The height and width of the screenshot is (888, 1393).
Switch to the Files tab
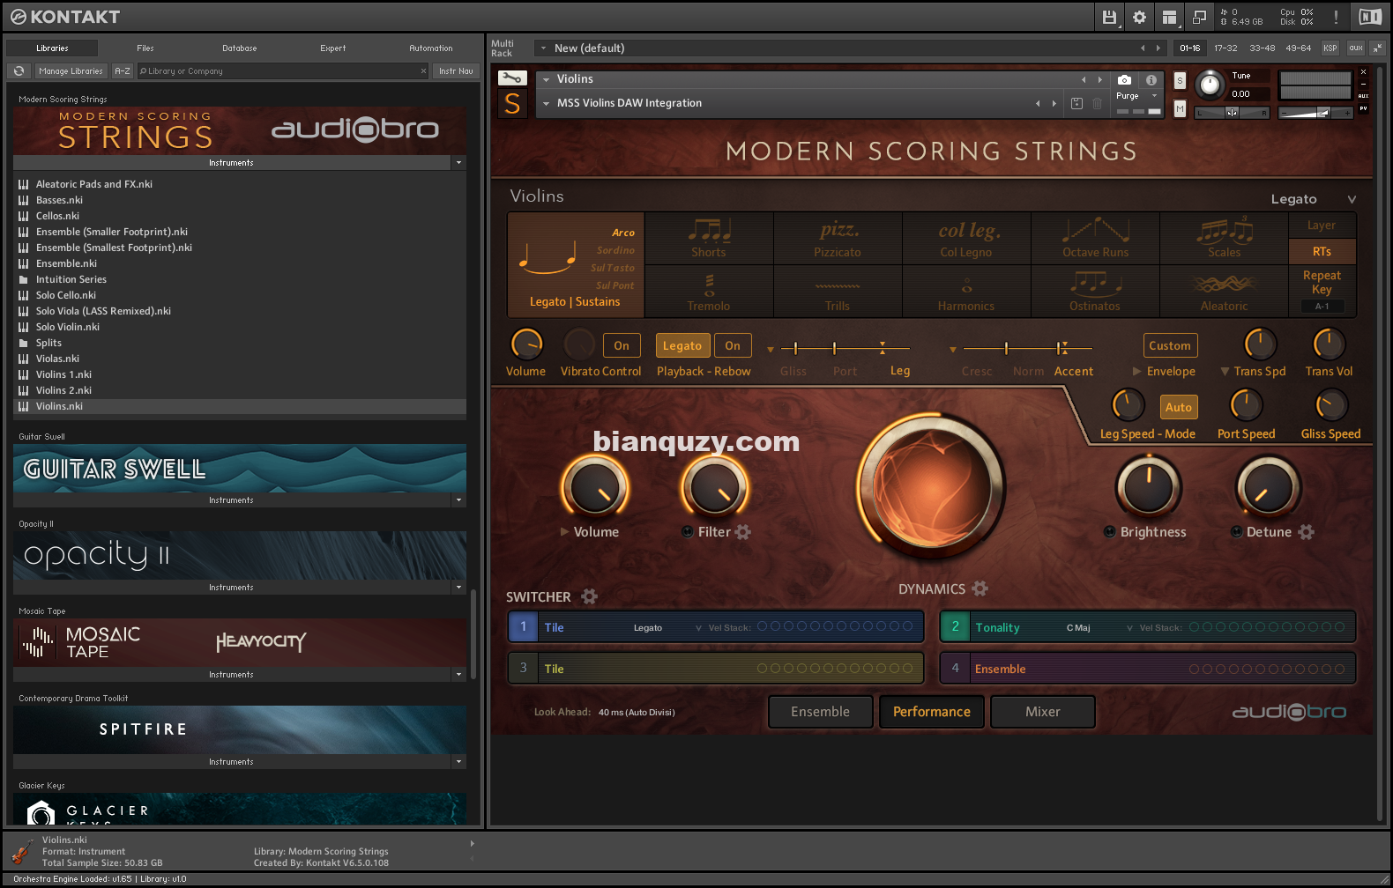tap(145, 48)
